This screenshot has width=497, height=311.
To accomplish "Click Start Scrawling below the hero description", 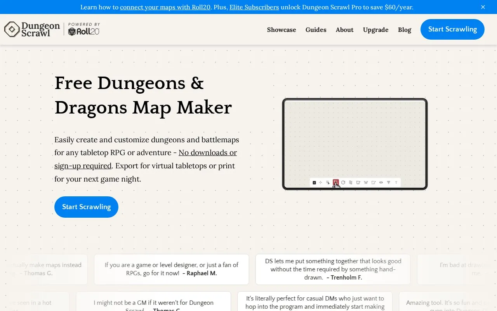I will point(86,207).
